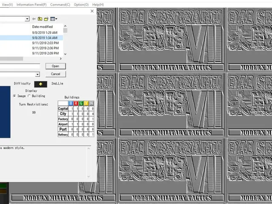The width and height of the screenshot is (272, 204).
Task: Select the file dated 9/11/2019 2:06 PM
Action: point(31,48)
